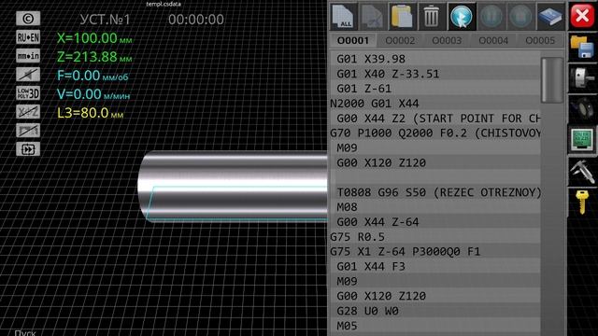The image size is (598, 336).
Task: Select code line 'M08'
Action: [x=434, y=207]
